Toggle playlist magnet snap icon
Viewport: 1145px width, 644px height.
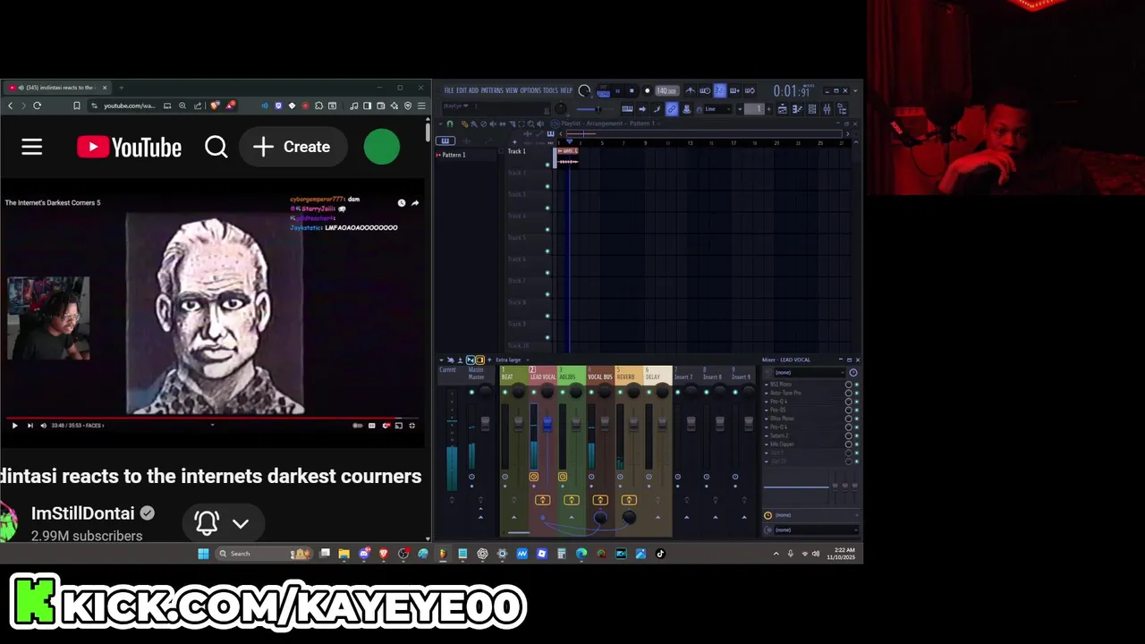click(x=450, y=123)
